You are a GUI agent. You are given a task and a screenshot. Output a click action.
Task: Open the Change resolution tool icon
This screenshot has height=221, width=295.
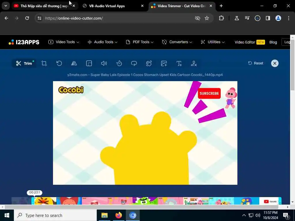pyautogui.click(x=89, y=63)
